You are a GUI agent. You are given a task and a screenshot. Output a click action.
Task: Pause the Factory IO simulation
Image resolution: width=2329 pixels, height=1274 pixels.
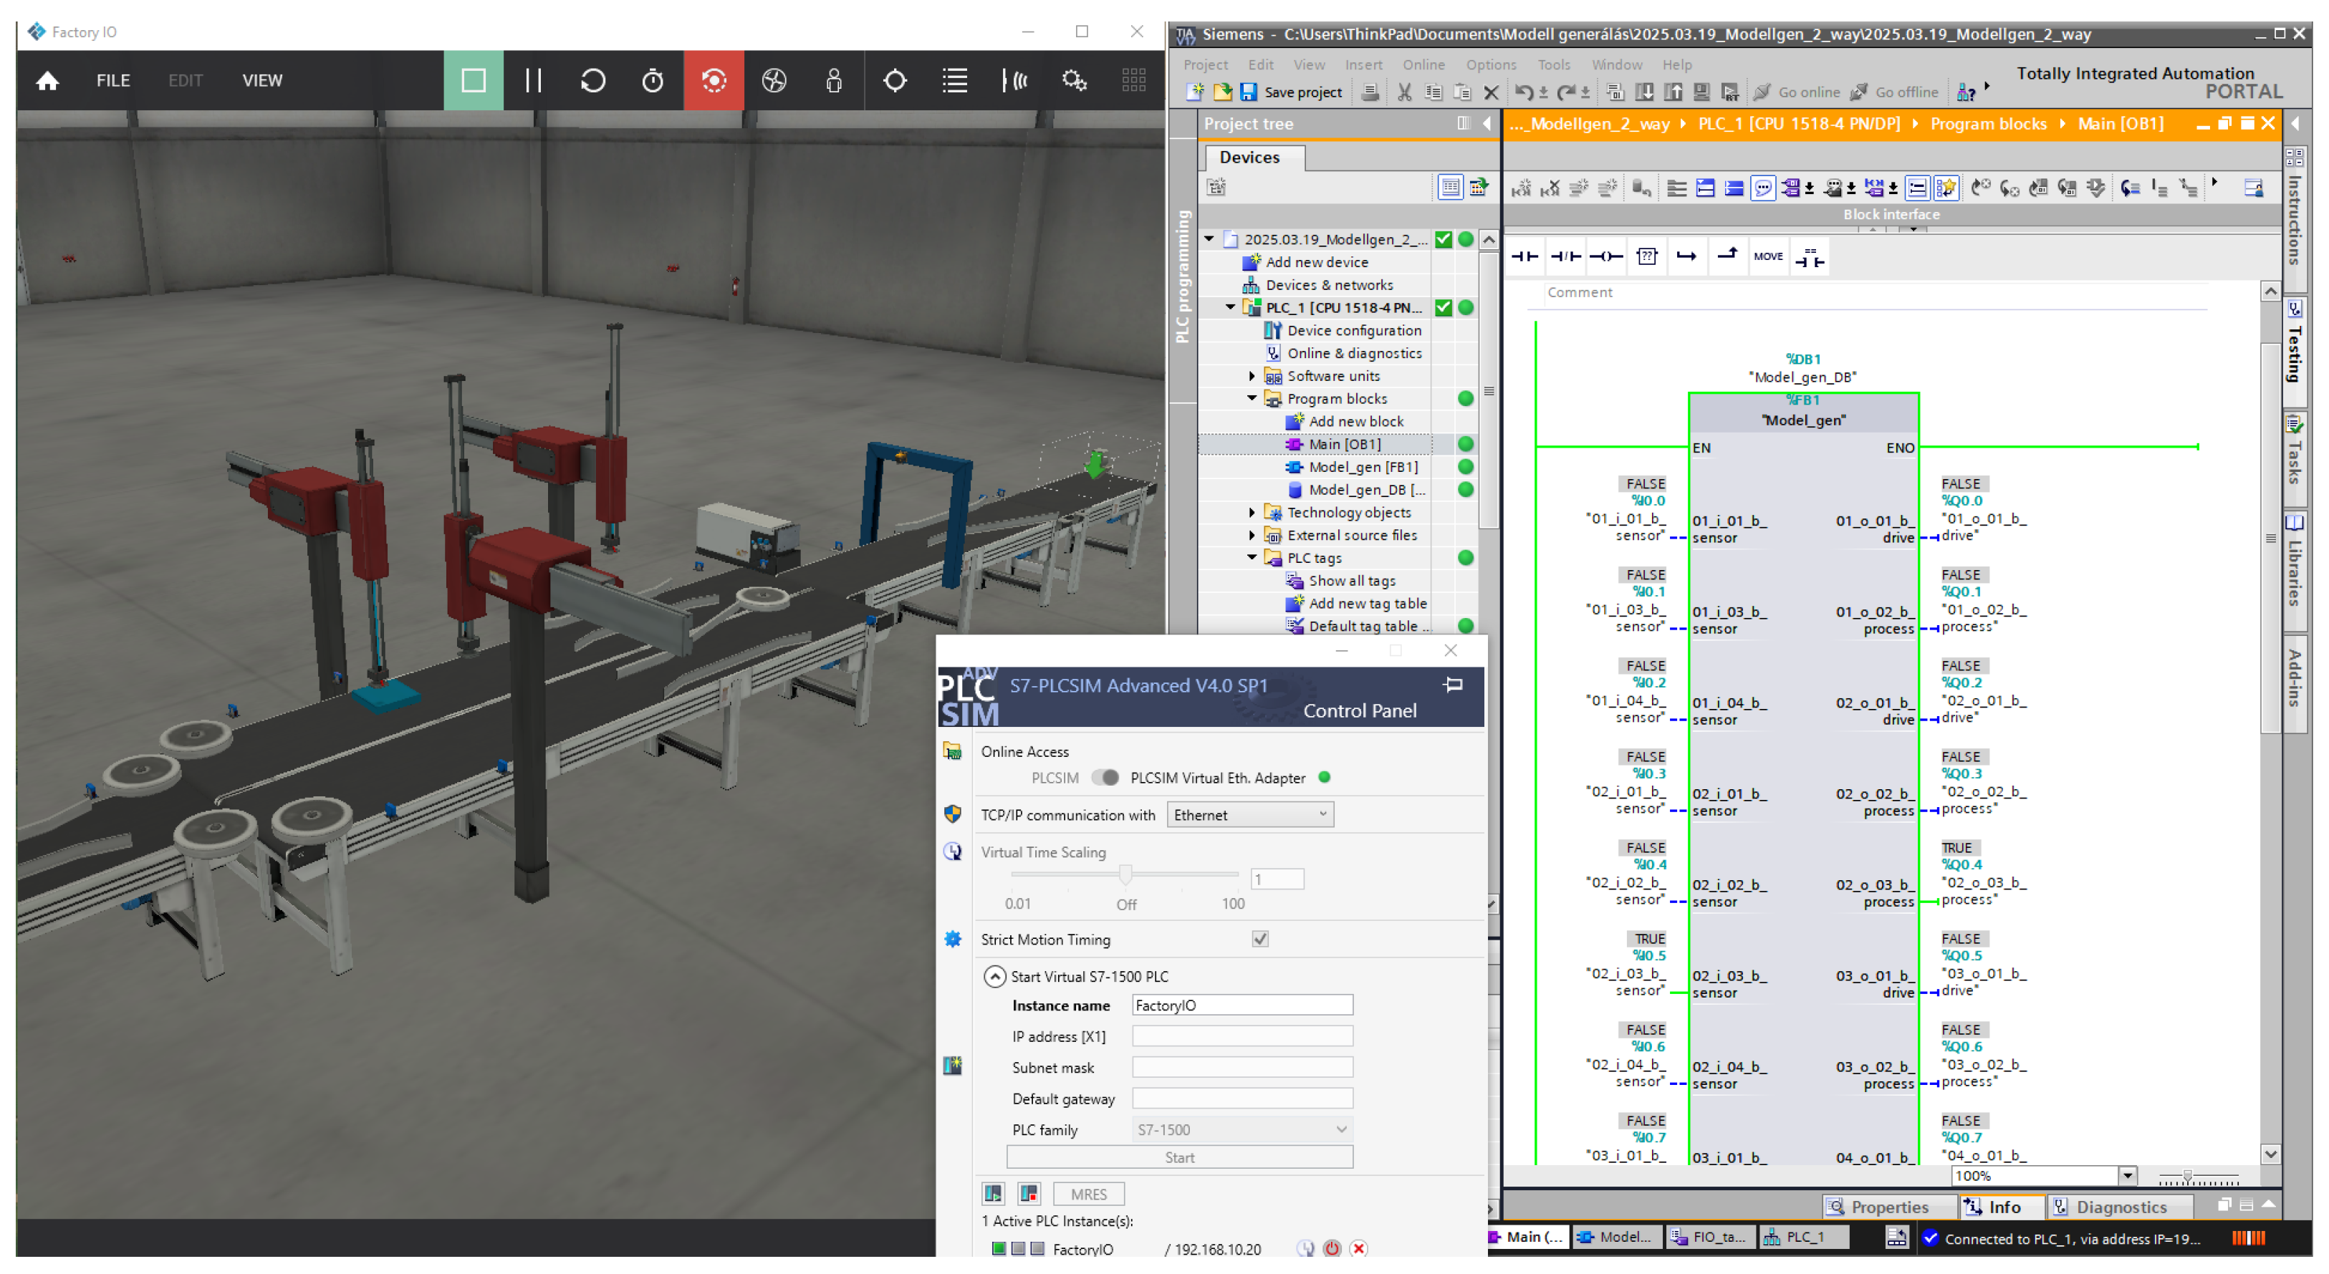tap(534, 80)
